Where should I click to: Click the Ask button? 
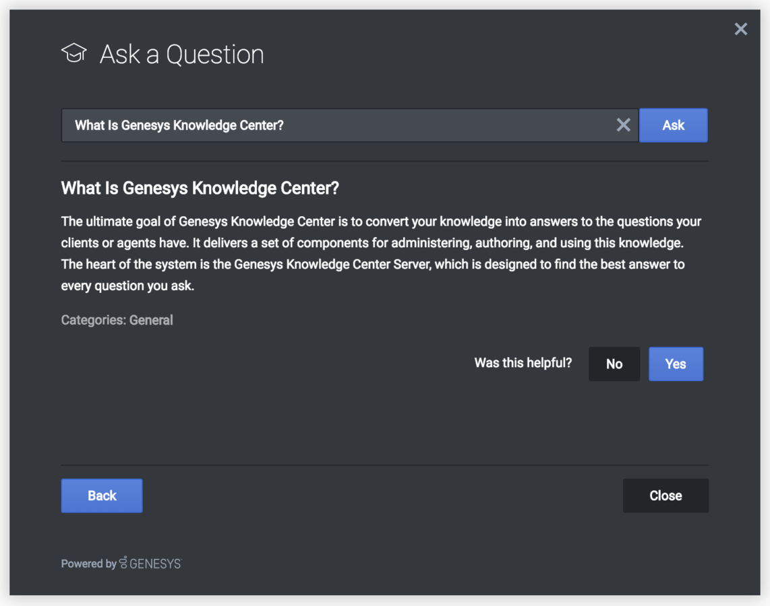pos(674,125)
